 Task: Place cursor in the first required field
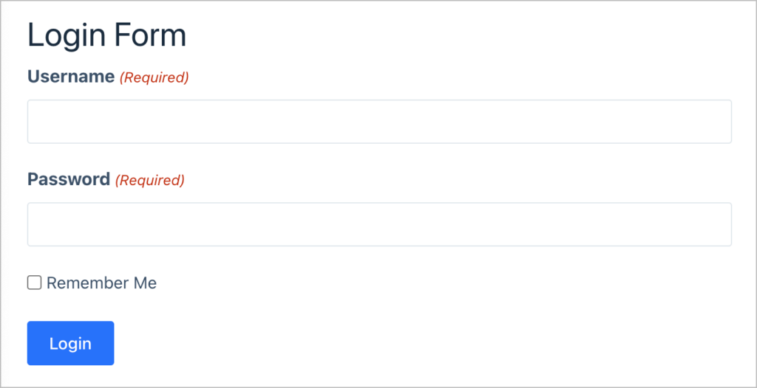coord(379,122)
